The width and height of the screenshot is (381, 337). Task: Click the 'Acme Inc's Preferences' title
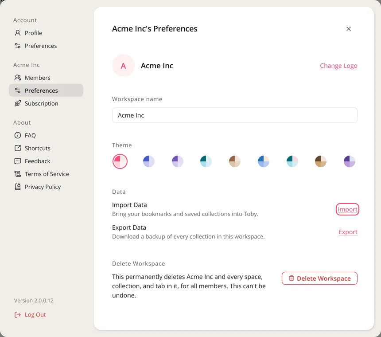pos(155,29)
